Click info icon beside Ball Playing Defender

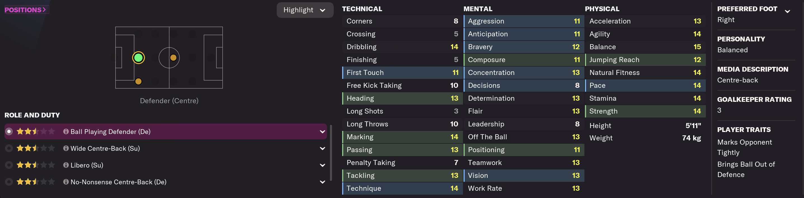[66, 132]
